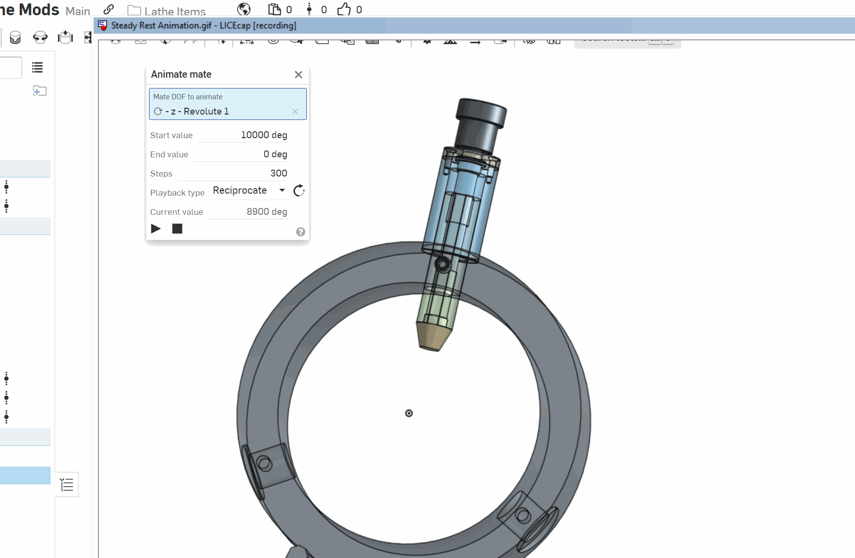
Task: Play the mate animation
Action: (156, 229)
